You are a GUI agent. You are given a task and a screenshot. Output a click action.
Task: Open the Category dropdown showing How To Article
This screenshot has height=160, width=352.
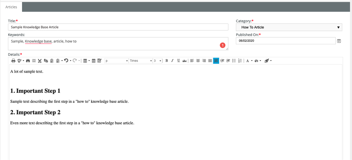click(289, 27)
